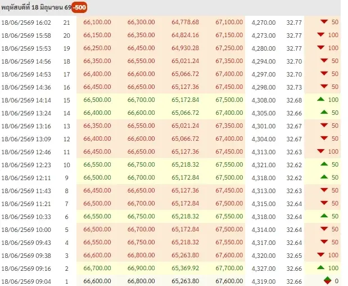Click the red-green diamond icon in row 1
Screen dimensions: 348x286
coord(327,280)
